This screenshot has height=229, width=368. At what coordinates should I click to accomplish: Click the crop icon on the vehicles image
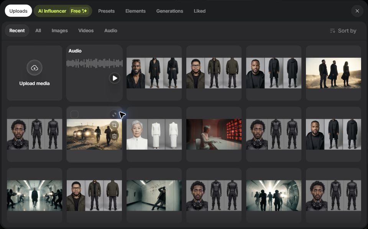point(114,125)
